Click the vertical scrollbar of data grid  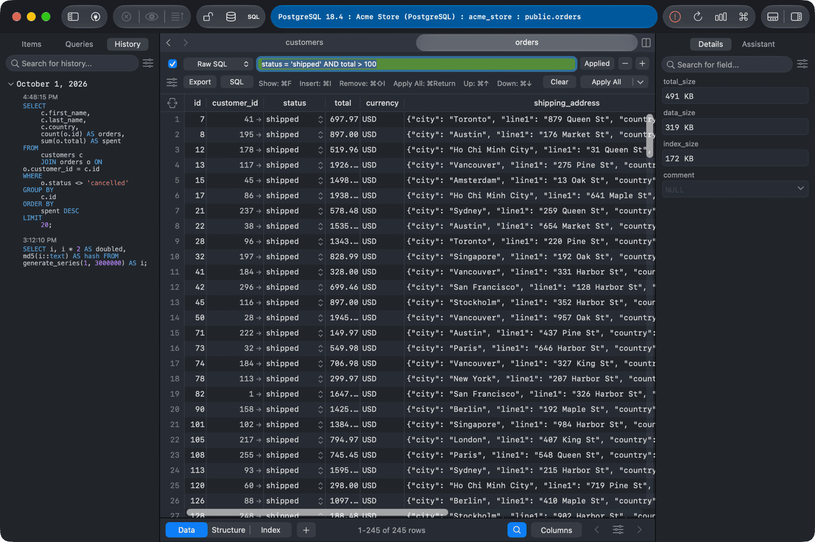[x=649, y=135]
